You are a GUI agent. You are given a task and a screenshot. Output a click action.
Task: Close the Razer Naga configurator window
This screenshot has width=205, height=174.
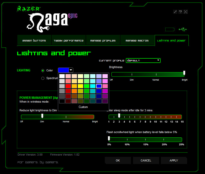tap(186, 12)
